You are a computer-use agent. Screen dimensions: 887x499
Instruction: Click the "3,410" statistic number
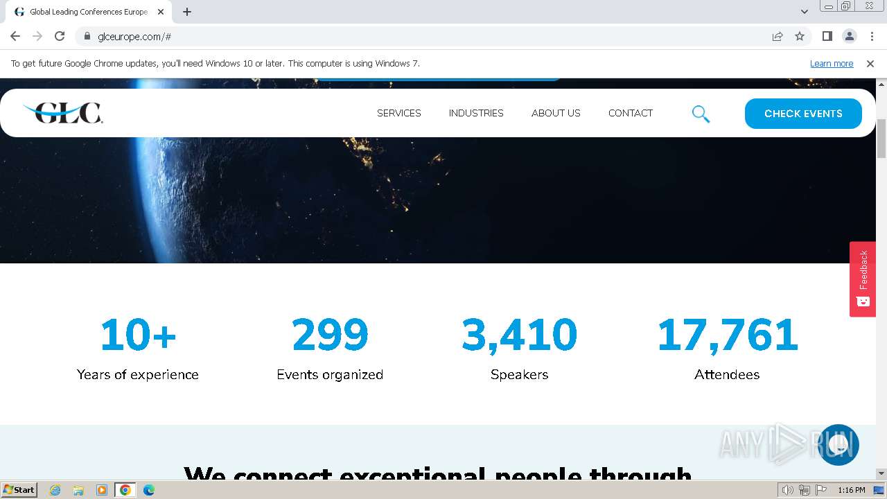[519, 335]
